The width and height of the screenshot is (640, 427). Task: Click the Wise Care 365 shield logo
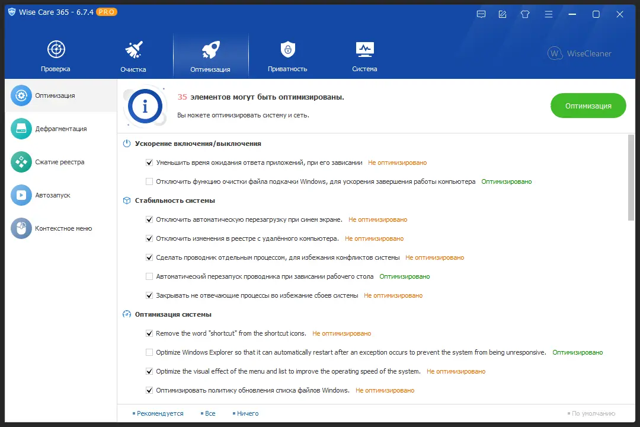[12, 12]
